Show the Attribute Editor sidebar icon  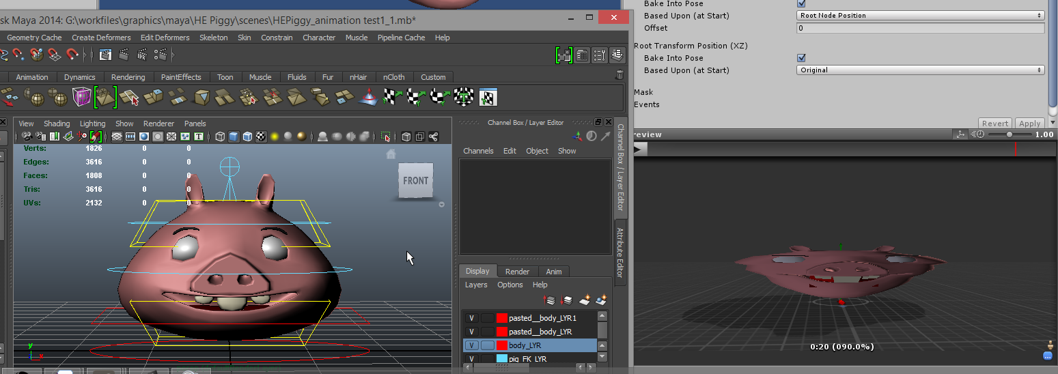(x=582, y=55)
